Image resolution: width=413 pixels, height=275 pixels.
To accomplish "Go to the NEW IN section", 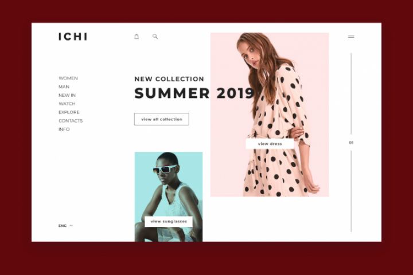I will coord(67,95).
